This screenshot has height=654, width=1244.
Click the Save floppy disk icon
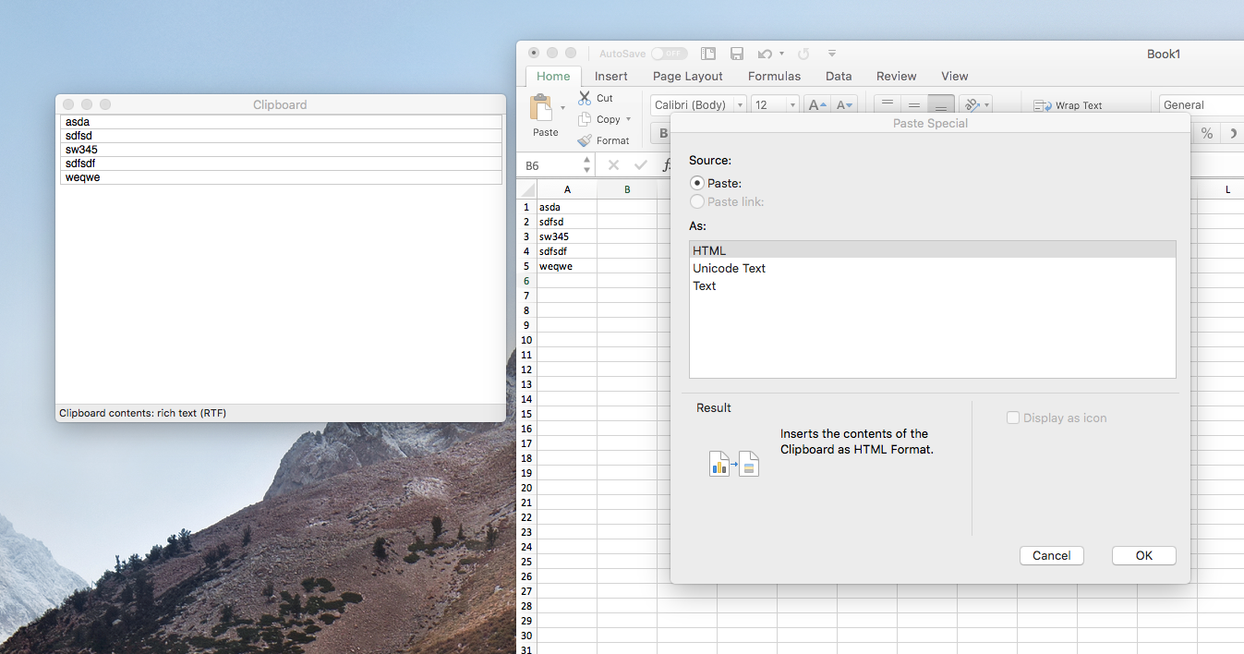(x=737, y=54)
